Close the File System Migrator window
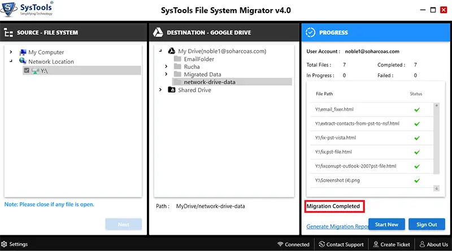Image resolution: width=452 pixels, height=251 pixels. [444, 10]
